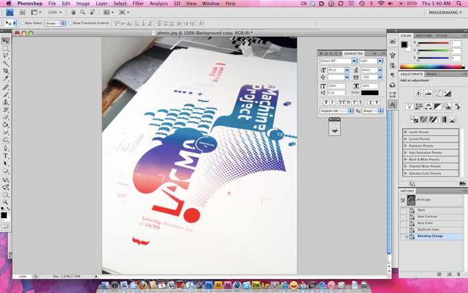Open the 48 pt font size dropdown
The image size is (468, 293).
(x=347, y=70)
